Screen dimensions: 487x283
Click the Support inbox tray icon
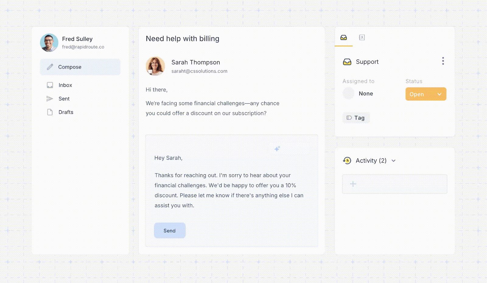point(347,62)
